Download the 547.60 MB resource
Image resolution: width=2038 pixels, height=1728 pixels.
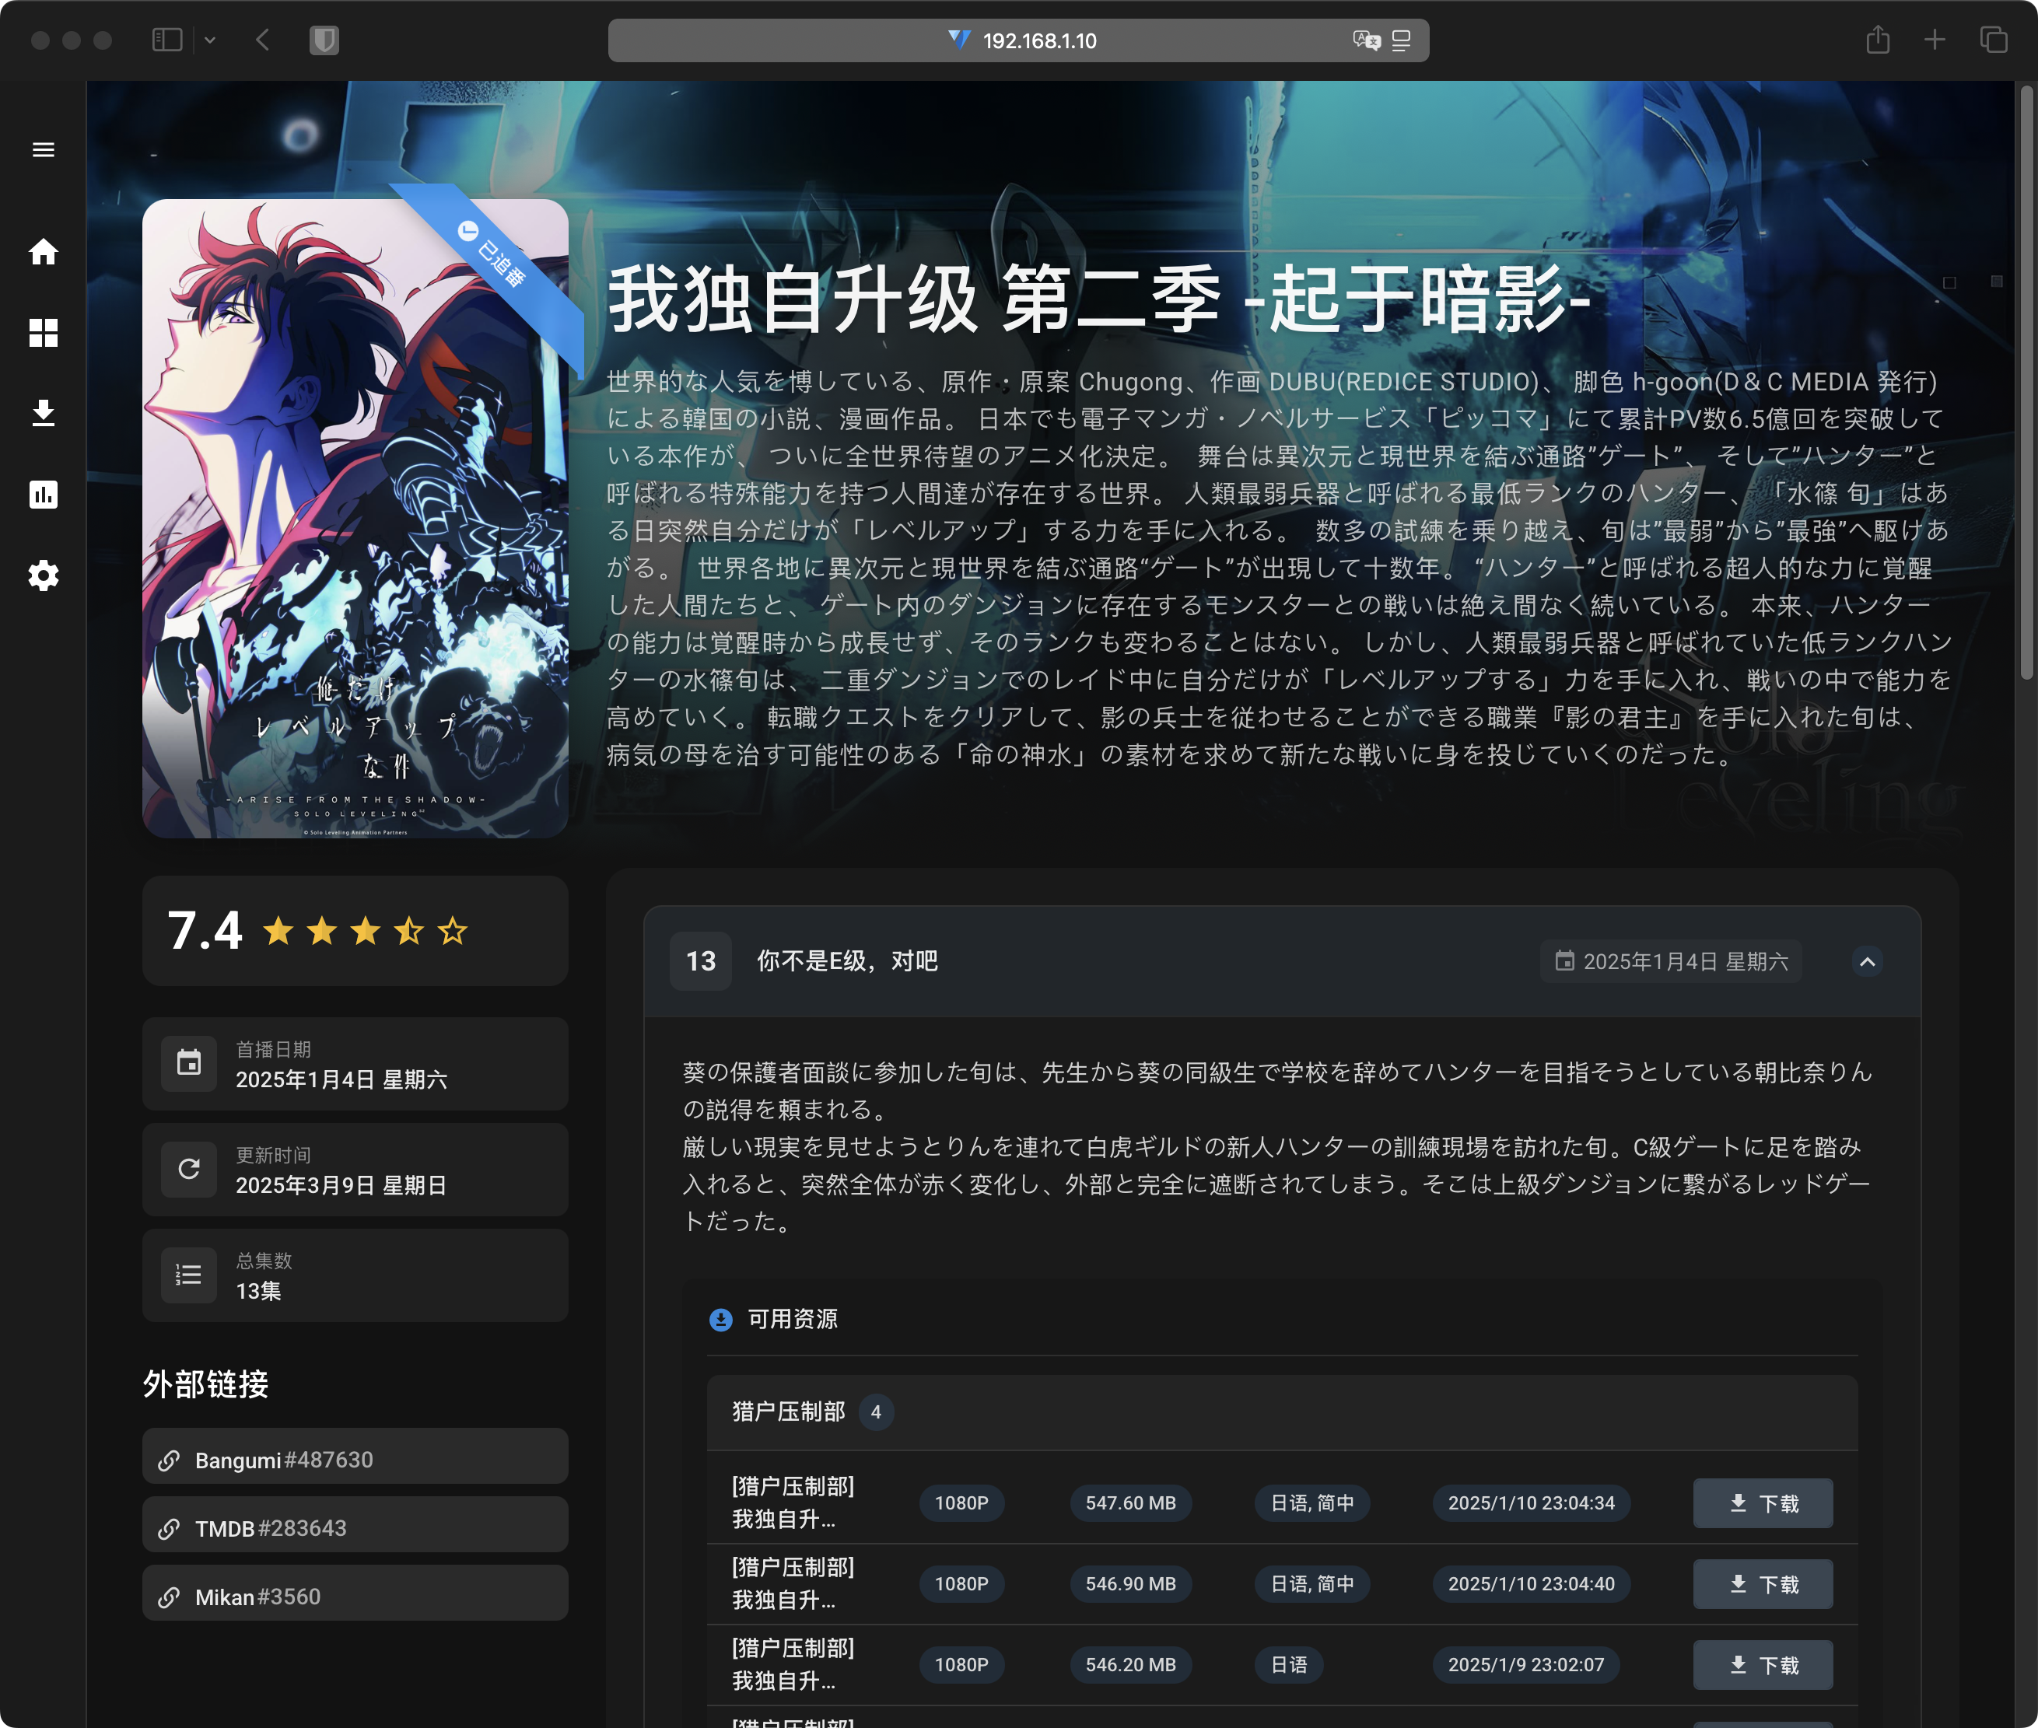1763,1502
